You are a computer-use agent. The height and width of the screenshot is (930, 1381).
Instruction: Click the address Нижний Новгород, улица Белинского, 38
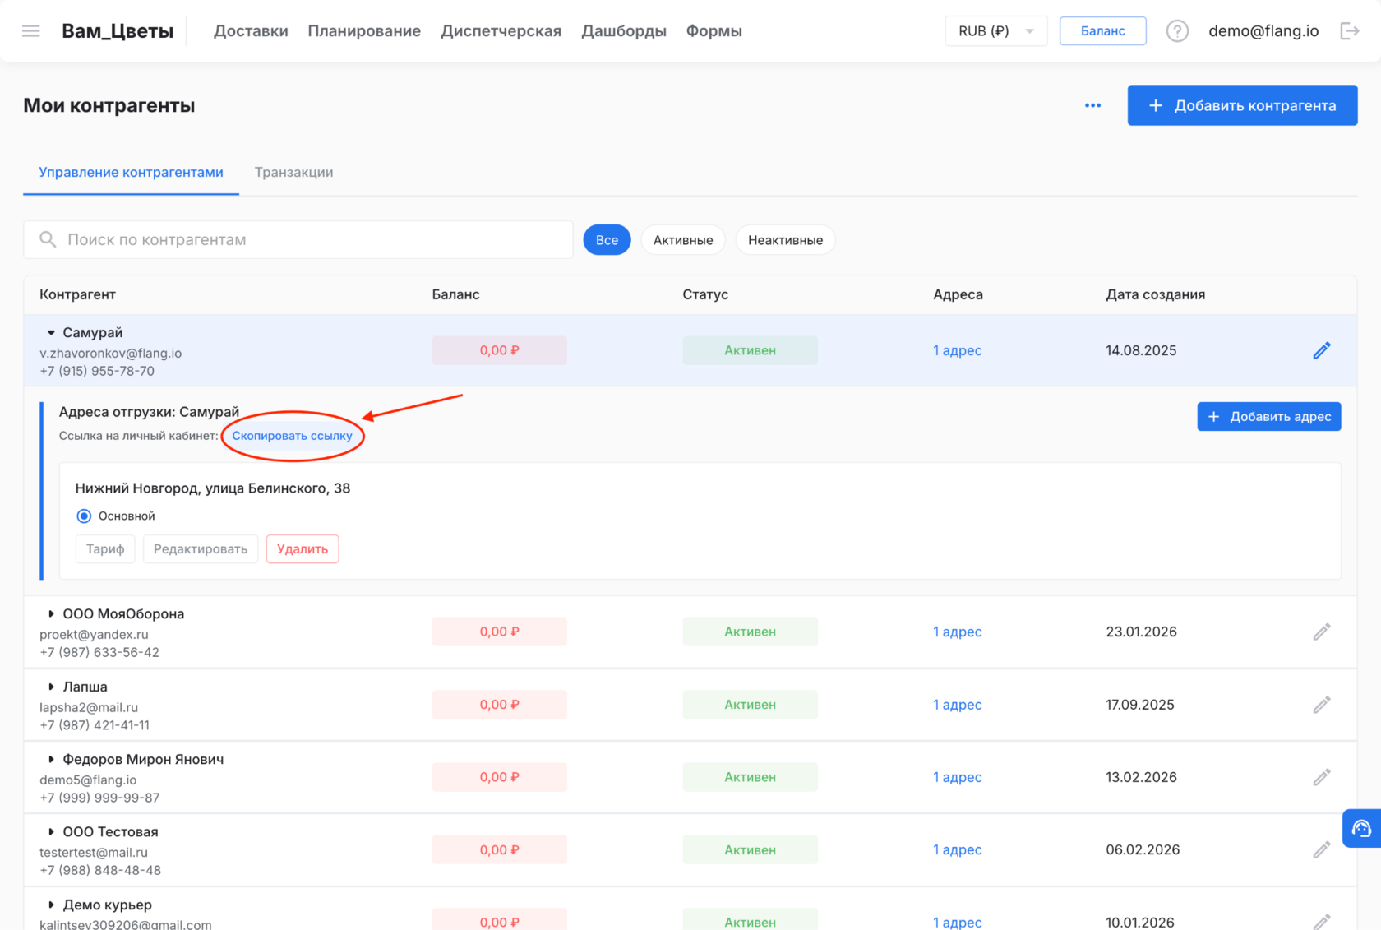pos(213,488)
